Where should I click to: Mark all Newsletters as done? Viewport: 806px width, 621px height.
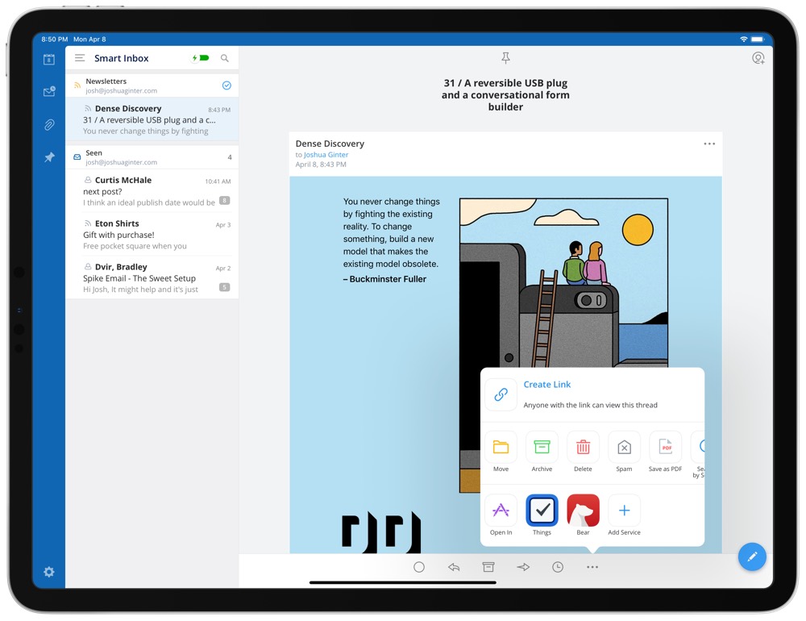pyautogui.click(x=226, y=85)
